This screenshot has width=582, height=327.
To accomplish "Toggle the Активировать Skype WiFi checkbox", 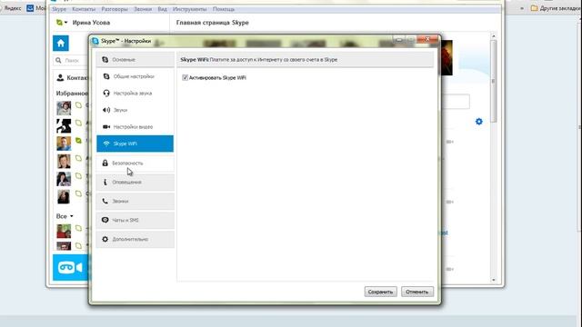I will (x=185, y=77).
